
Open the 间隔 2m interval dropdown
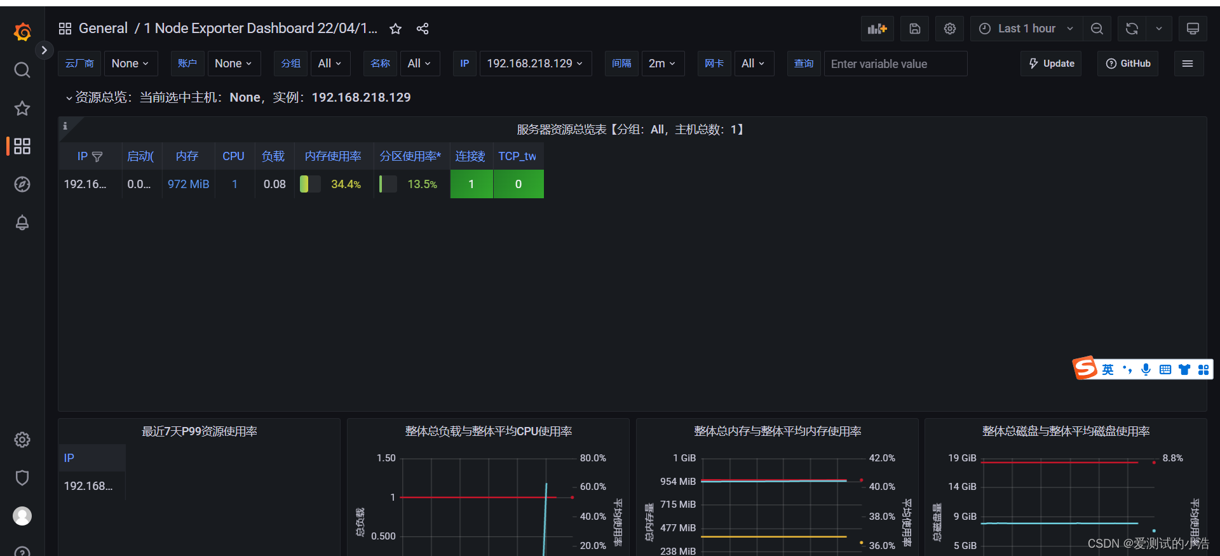click(x=662, y=64)
